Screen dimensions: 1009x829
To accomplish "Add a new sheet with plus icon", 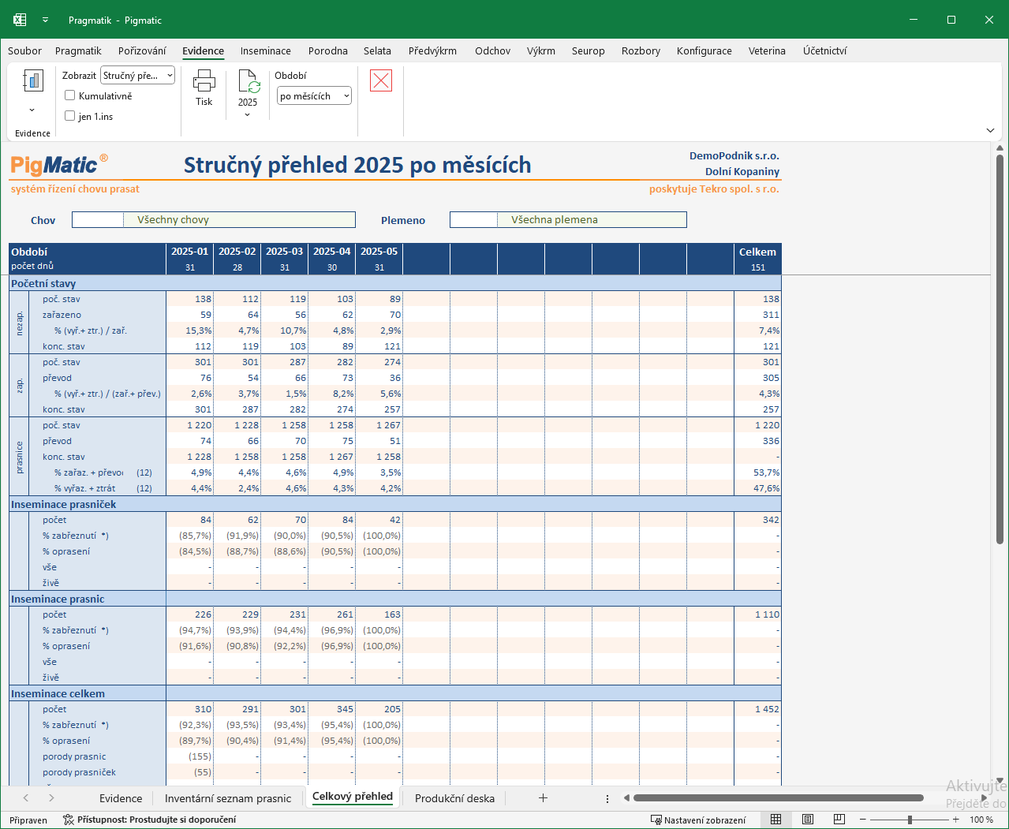I will point(543,797).
